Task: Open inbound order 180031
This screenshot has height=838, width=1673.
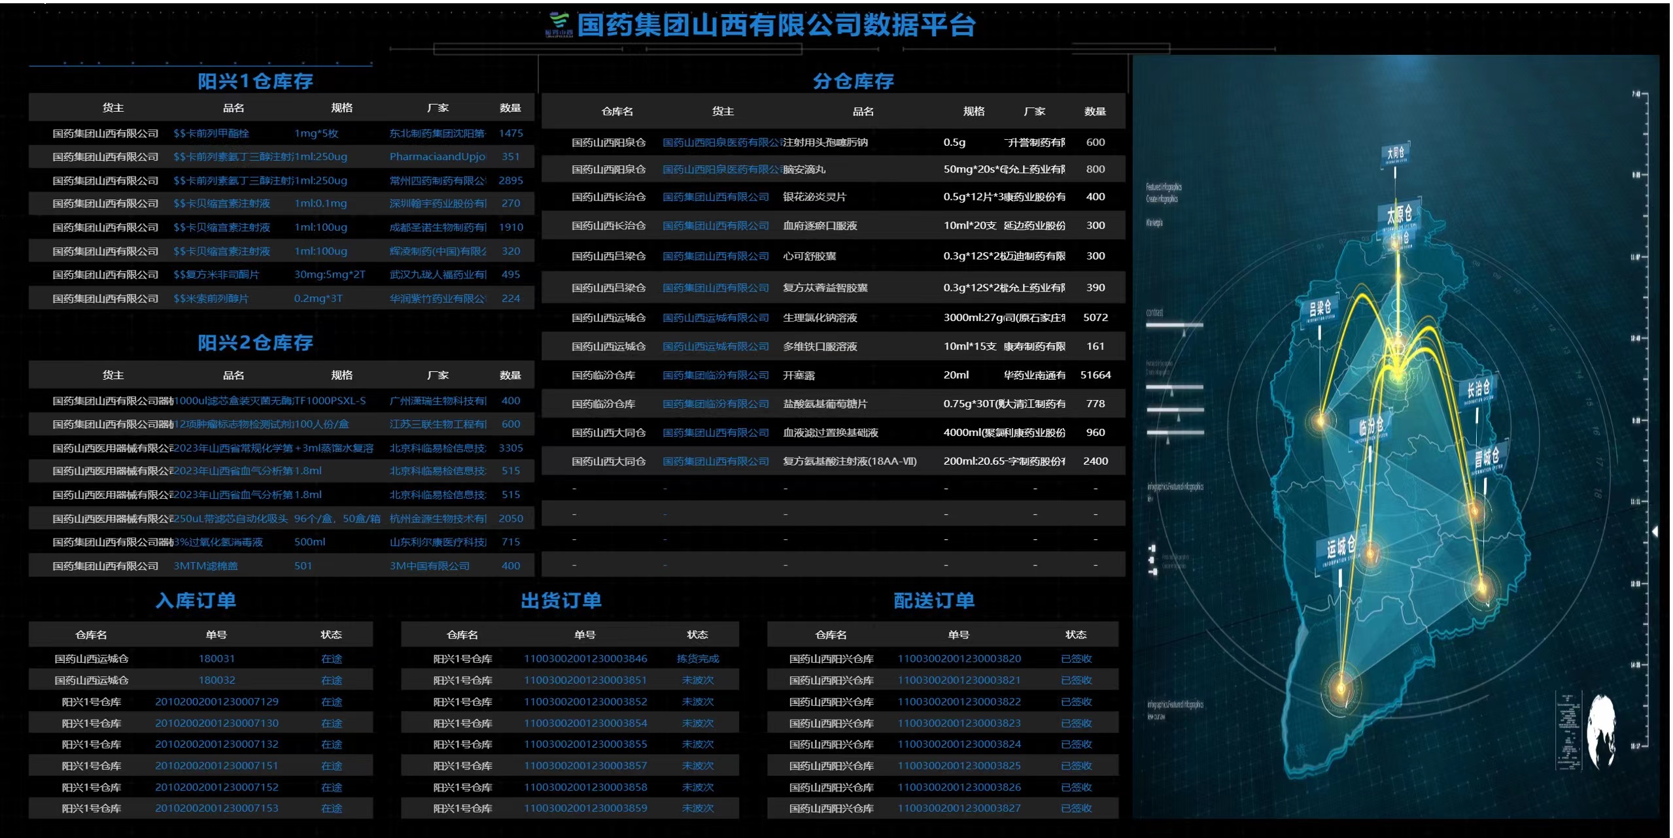Action: tap(216, 659)
